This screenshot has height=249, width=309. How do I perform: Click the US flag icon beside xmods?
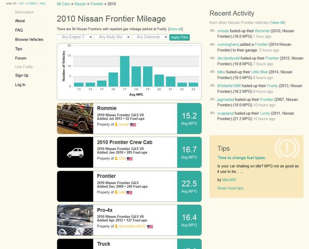(x=133, y=125)
